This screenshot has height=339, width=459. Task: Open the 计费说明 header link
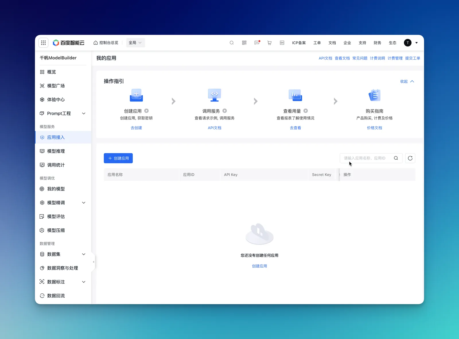pos(377,58)
